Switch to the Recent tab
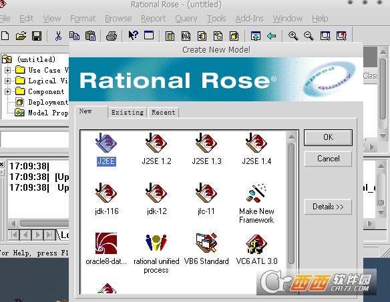390x302 pixels. tap(164, 113)
